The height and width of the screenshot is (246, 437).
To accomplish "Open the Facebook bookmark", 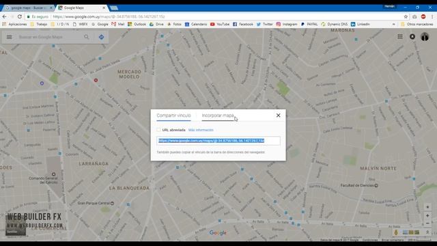I will point(243,25).
